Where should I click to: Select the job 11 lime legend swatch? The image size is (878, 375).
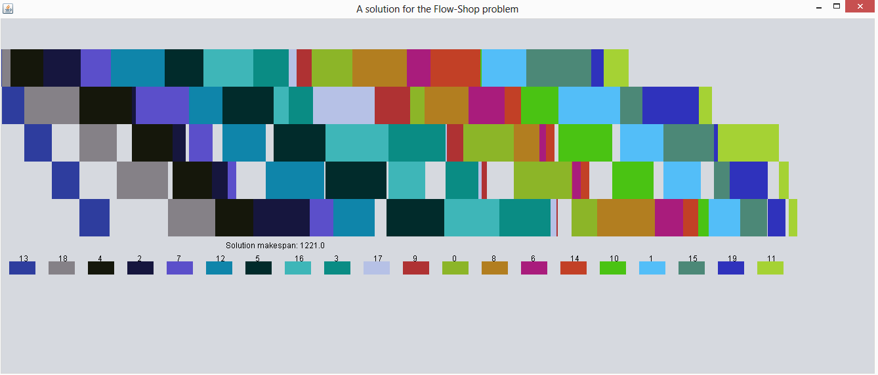770,268
